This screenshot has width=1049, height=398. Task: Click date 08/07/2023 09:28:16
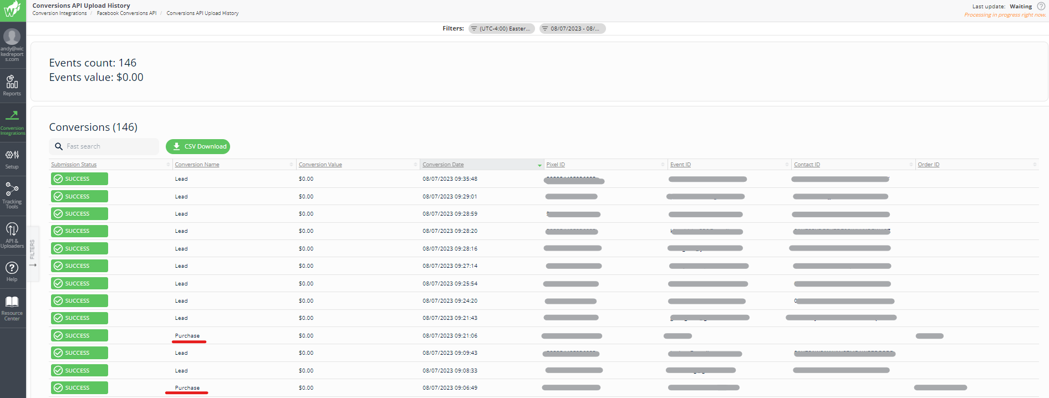(x=450, y=249)
